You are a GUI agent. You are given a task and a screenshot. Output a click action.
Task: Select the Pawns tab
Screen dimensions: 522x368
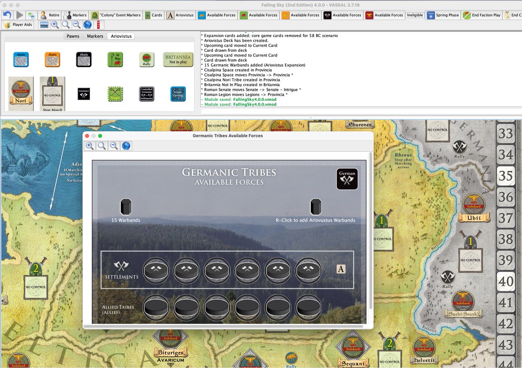73,36
